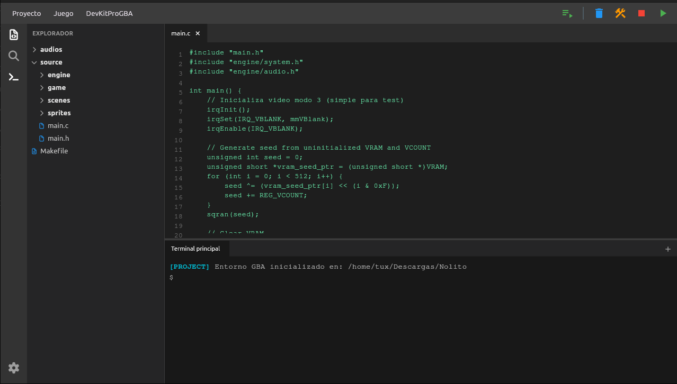Screen dimensions: 677x384
Task: Click the 'irqSet(IRQ_VBLANK, mmVBlank);' line
Action: coord(270,120)
